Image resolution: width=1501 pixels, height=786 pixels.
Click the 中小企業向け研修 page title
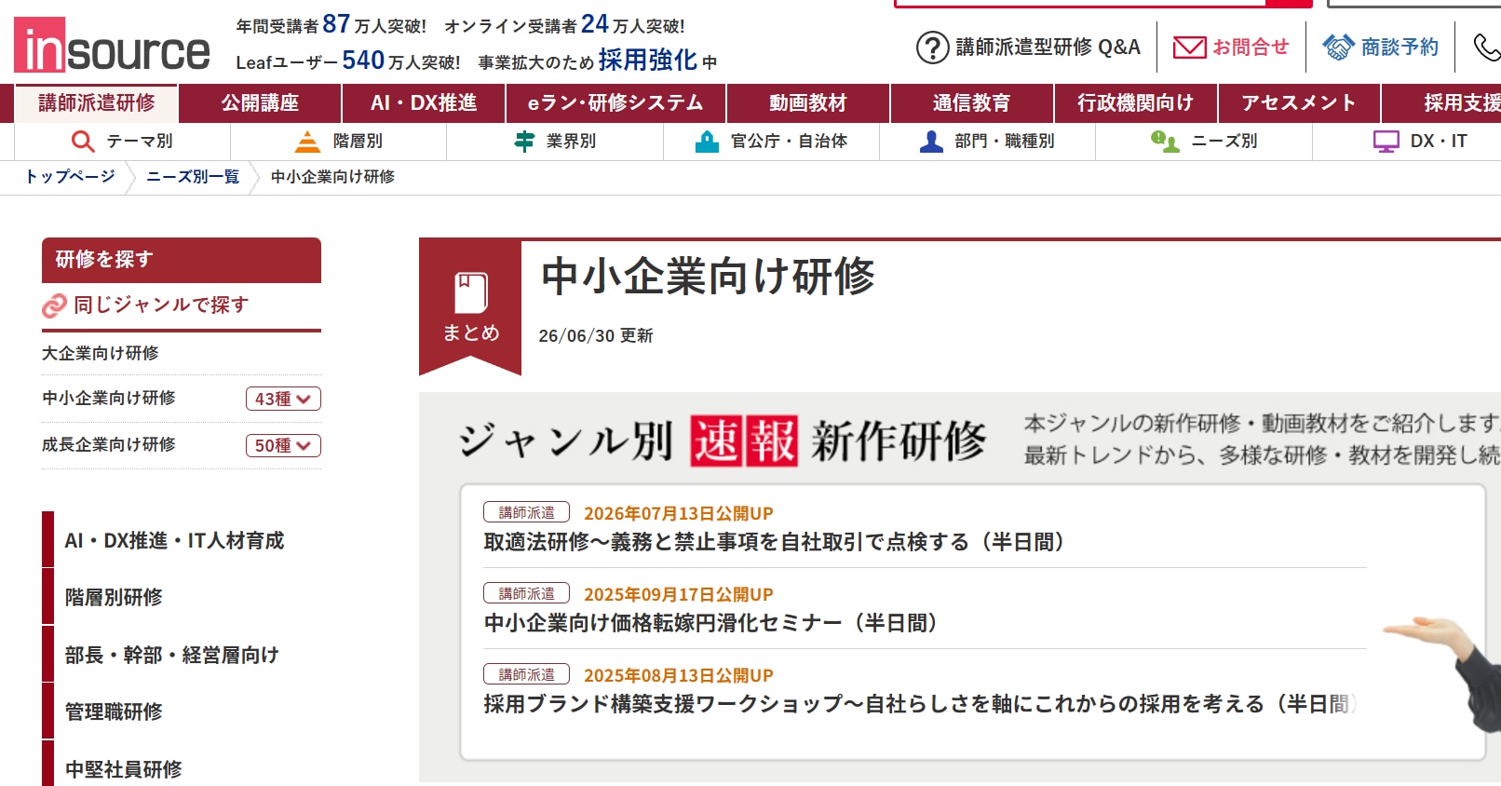coord(708,277)
